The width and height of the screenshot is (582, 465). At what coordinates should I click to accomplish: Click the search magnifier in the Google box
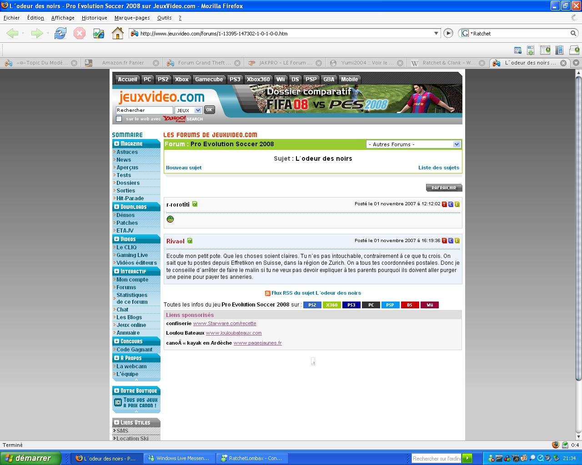573,33
